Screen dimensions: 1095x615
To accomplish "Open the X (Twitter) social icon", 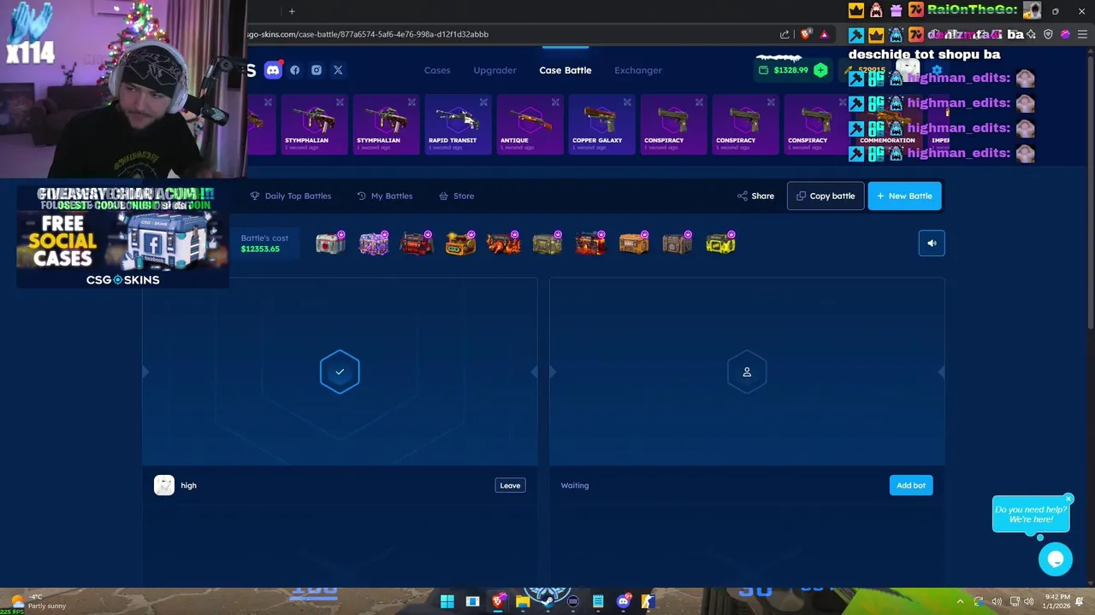I will 338,70.
